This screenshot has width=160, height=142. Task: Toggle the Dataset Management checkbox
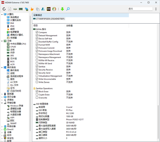point(37,35)
